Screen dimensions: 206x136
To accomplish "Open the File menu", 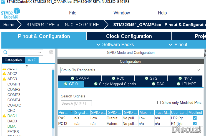I will pos(73,13).
